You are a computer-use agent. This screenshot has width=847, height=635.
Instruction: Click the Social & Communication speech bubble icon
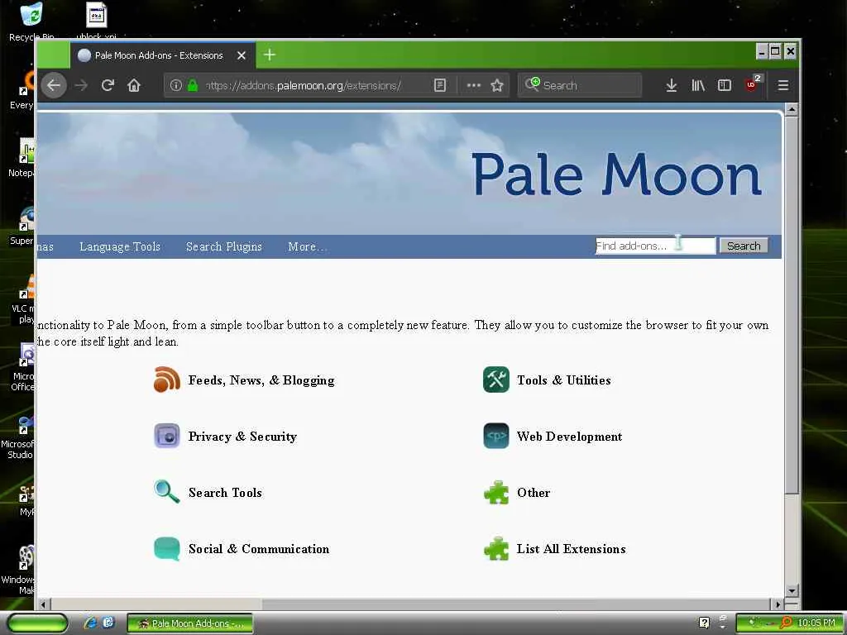(167, 549)
